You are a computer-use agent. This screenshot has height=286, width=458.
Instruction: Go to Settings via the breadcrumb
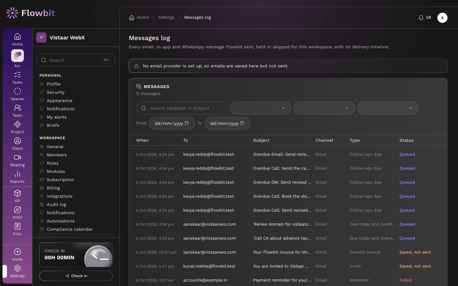(166, 17)
